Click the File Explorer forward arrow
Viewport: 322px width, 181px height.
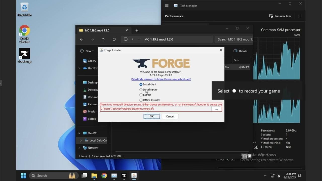[x=92, y=39]
